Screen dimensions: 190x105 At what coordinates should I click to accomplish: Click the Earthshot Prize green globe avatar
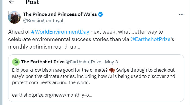(x=16, y=62)
